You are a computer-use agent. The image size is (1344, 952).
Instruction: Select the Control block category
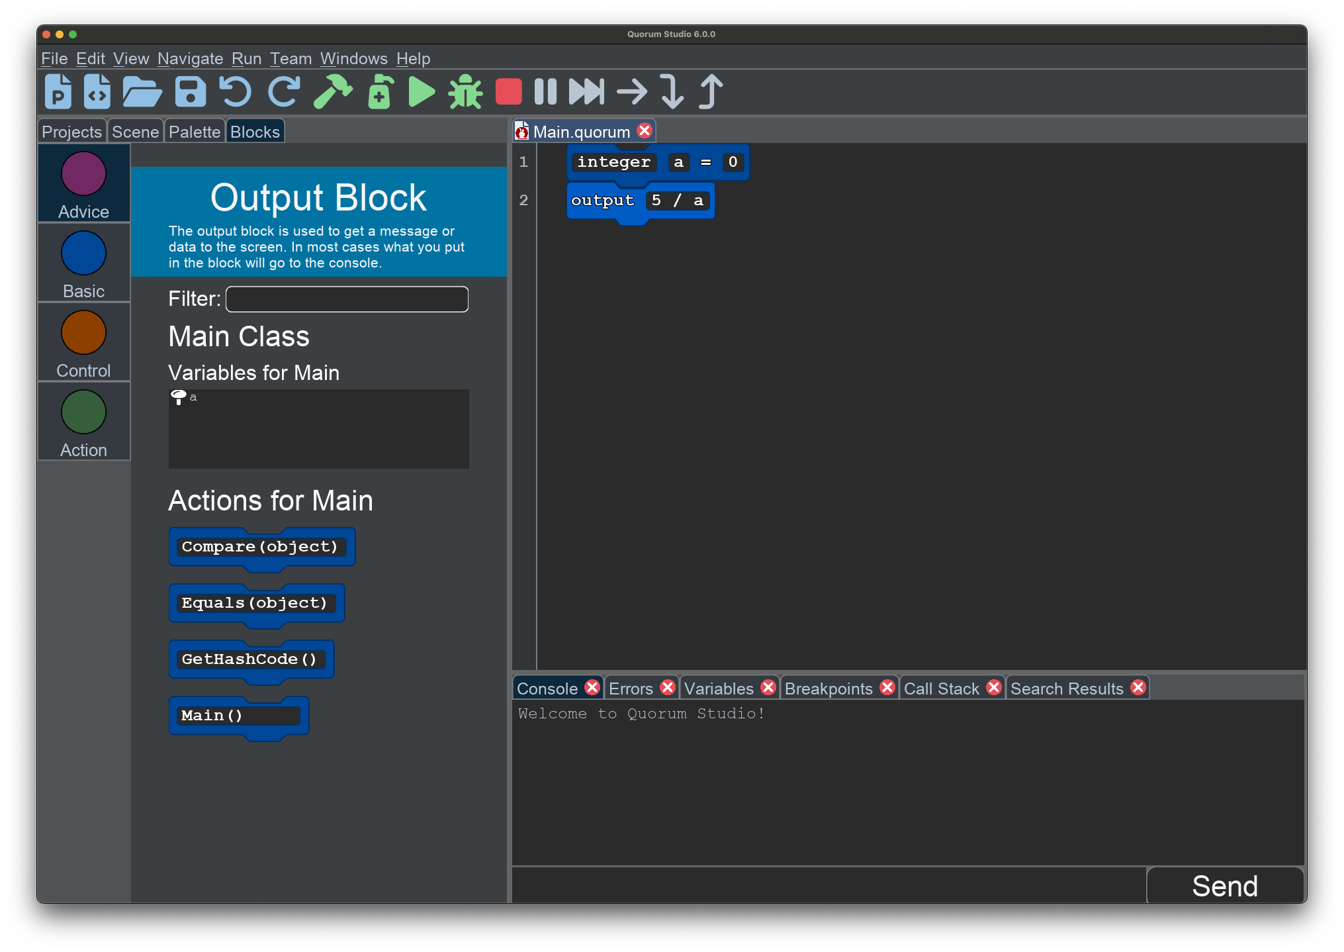[x=83, y=342]
